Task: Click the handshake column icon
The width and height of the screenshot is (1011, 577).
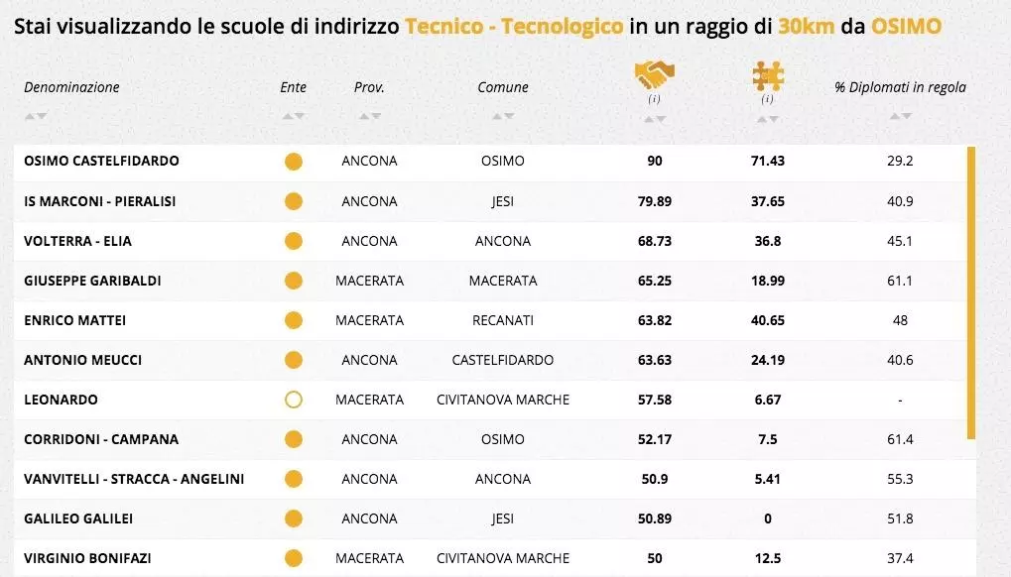Action: coord(654,73)
